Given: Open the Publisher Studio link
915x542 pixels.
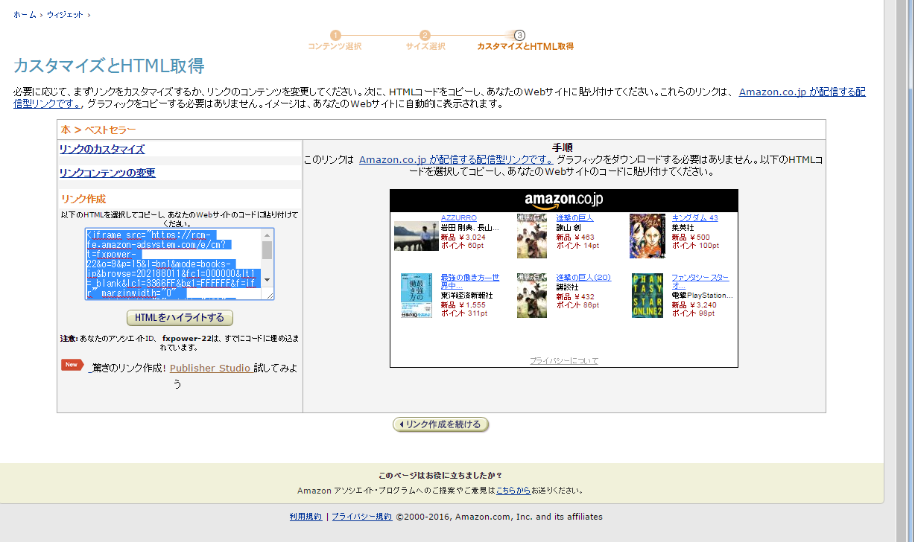Looking at the screenshot, I should pos(210,368).
